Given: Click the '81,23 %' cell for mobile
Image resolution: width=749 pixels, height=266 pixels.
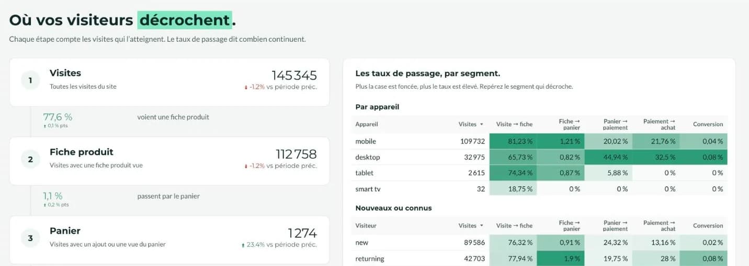Looking at the screenshot, I should tap(513, 141).
